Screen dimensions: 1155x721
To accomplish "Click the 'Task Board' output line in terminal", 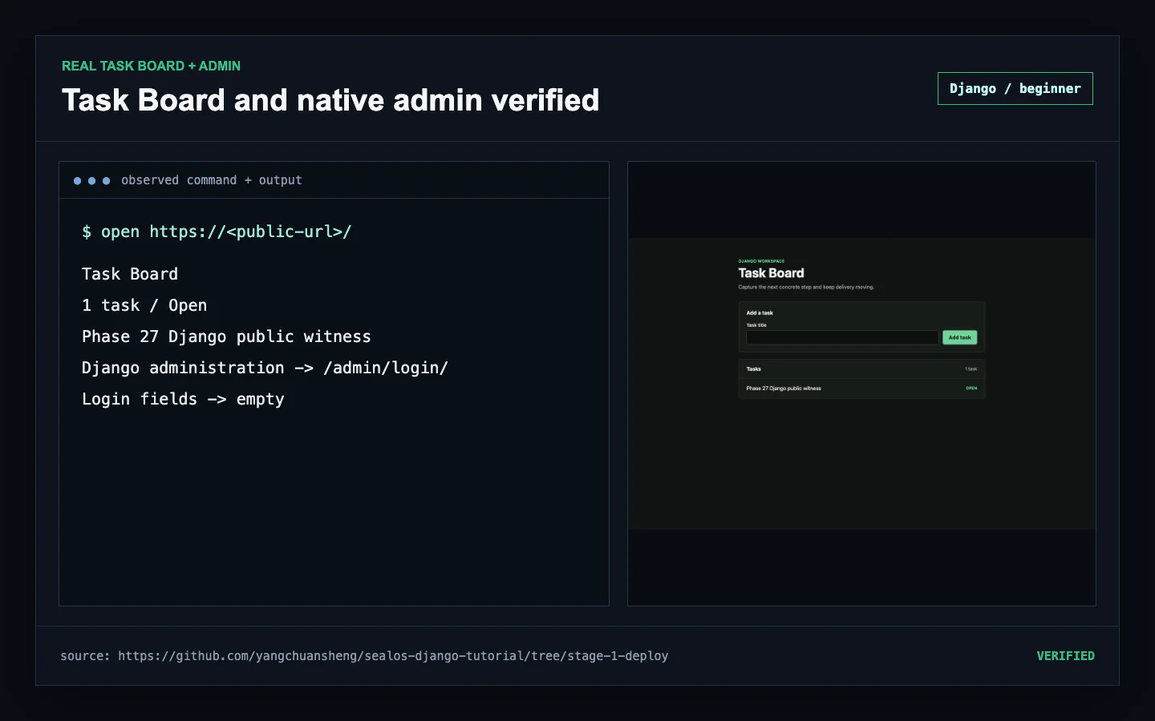I will [x=130, y=274].
